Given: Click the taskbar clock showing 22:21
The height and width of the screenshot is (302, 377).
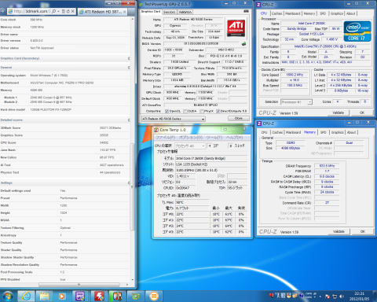Looking at the screenshot, I should [x=359, y=296].
